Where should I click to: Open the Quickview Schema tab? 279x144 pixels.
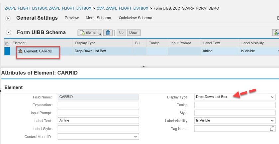[136, 18]
